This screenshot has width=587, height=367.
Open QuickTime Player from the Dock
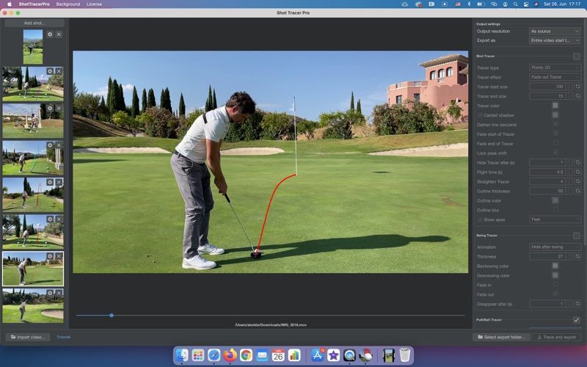[349, 355]
